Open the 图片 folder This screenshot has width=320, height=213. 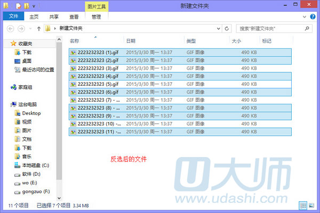27,130
